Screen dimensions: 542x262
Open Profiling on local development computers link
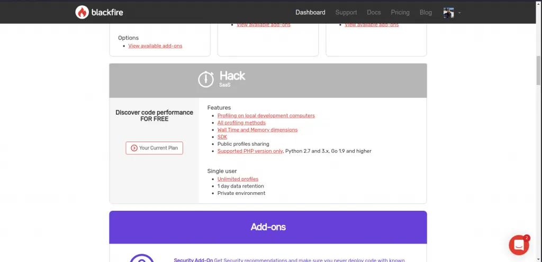pos(266,116)
